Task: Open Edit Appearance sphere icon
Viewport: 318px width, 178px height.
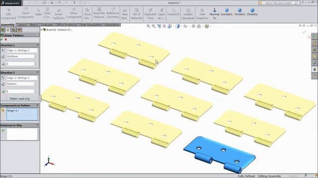Action: click(193, 26)
